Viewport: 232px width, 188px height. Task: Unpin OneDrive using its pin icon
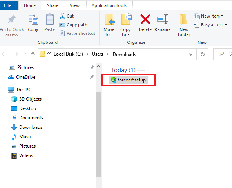(x=92, y=77)
